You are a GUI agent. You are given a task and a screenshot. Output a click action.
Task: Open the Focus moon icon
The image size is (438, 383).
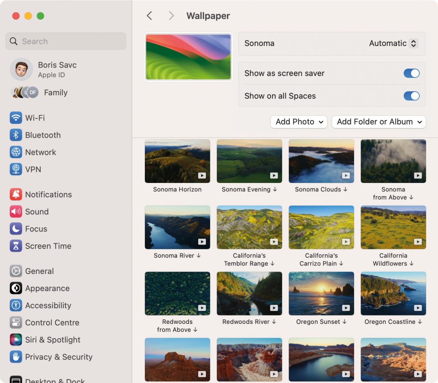pyautogui.click(x=16, y=229)
